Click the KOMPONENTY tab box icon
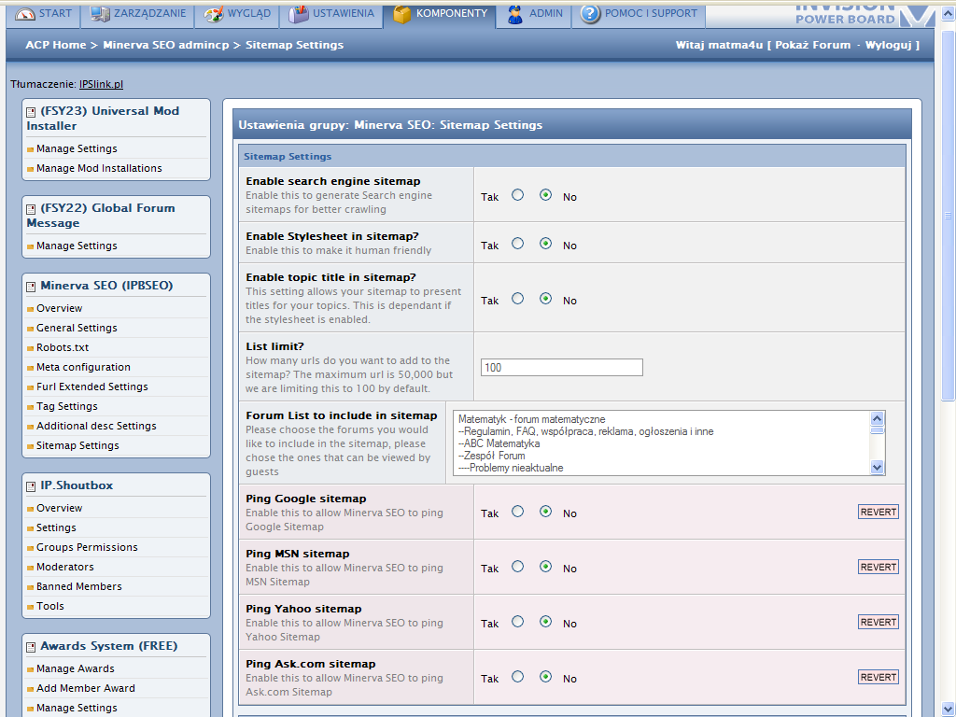Screen dimensions: 956x717 pyautogui.click(x=402, y=14)
